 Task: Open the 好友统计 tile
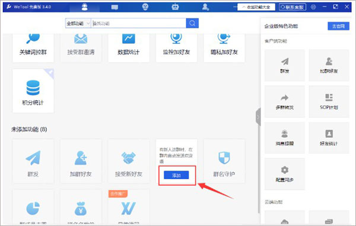click(x=329, y=138)
